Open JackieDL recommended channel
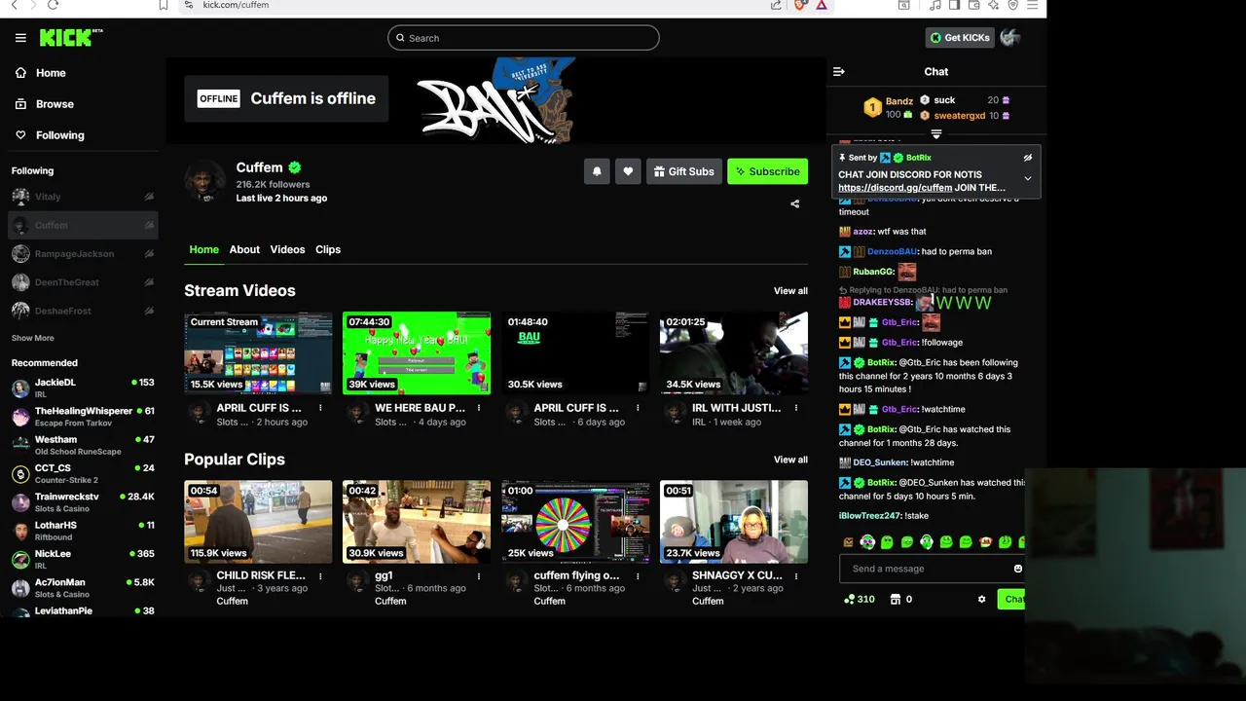 (83, 387)
